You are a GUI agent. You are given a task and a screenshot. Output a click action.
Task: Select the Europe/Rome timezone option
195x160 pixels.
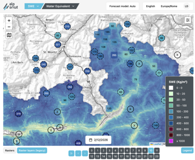tap(169, 6)
